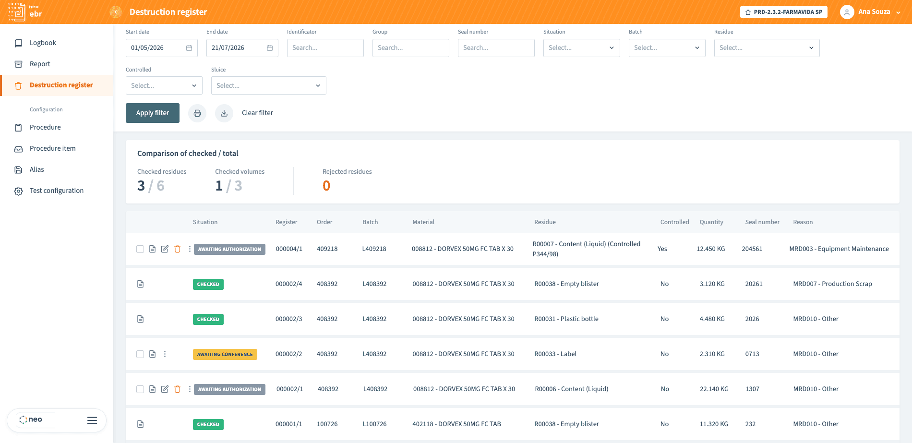View document of register 000001/1
Screen dimensions: 912x443
[x=140, y=424]
